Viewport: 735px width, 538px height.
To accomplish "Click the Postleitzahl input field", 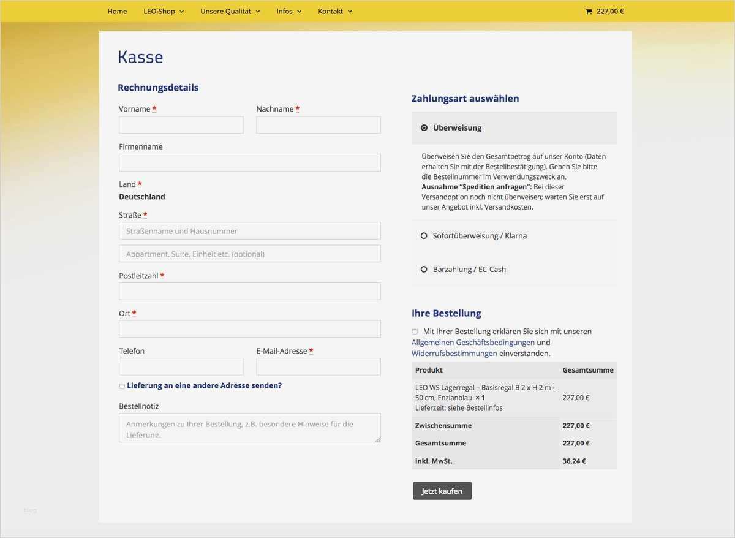I will [x=249, y=290].
